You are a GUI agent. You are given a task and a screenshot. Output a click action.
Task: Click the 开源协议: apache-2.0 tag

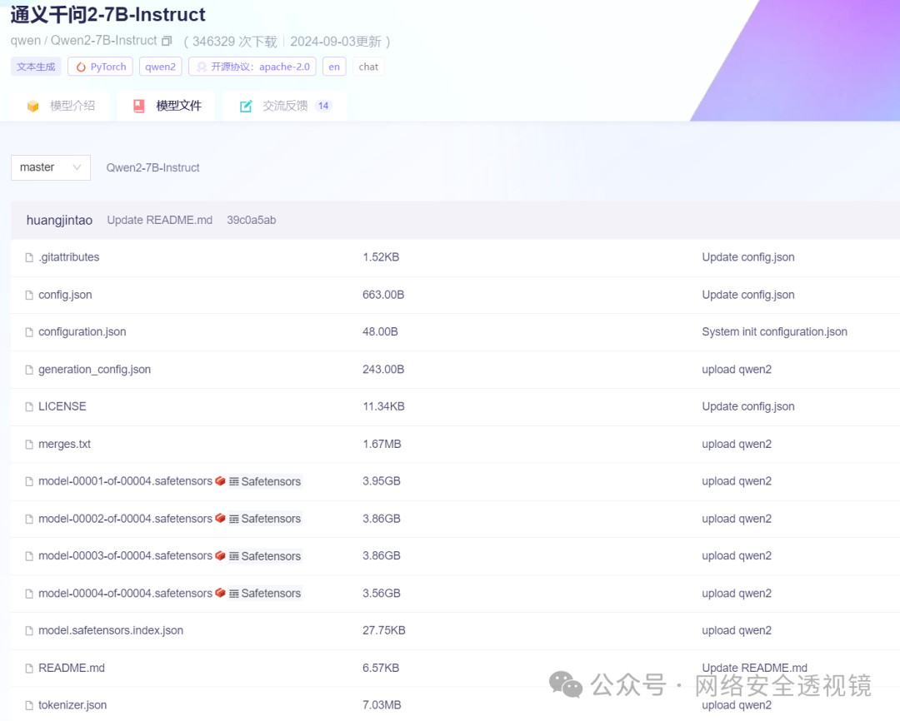point(252,67)
